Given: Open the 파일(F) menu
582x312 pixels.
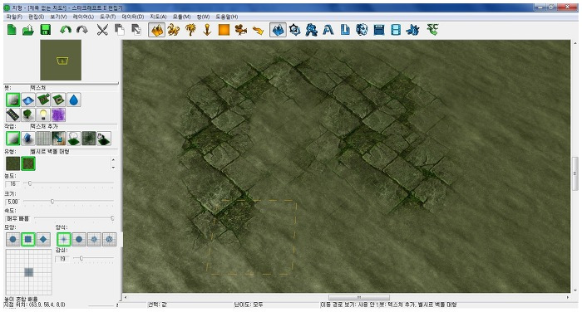Looking at the screenshot, I should pos(14,17).
